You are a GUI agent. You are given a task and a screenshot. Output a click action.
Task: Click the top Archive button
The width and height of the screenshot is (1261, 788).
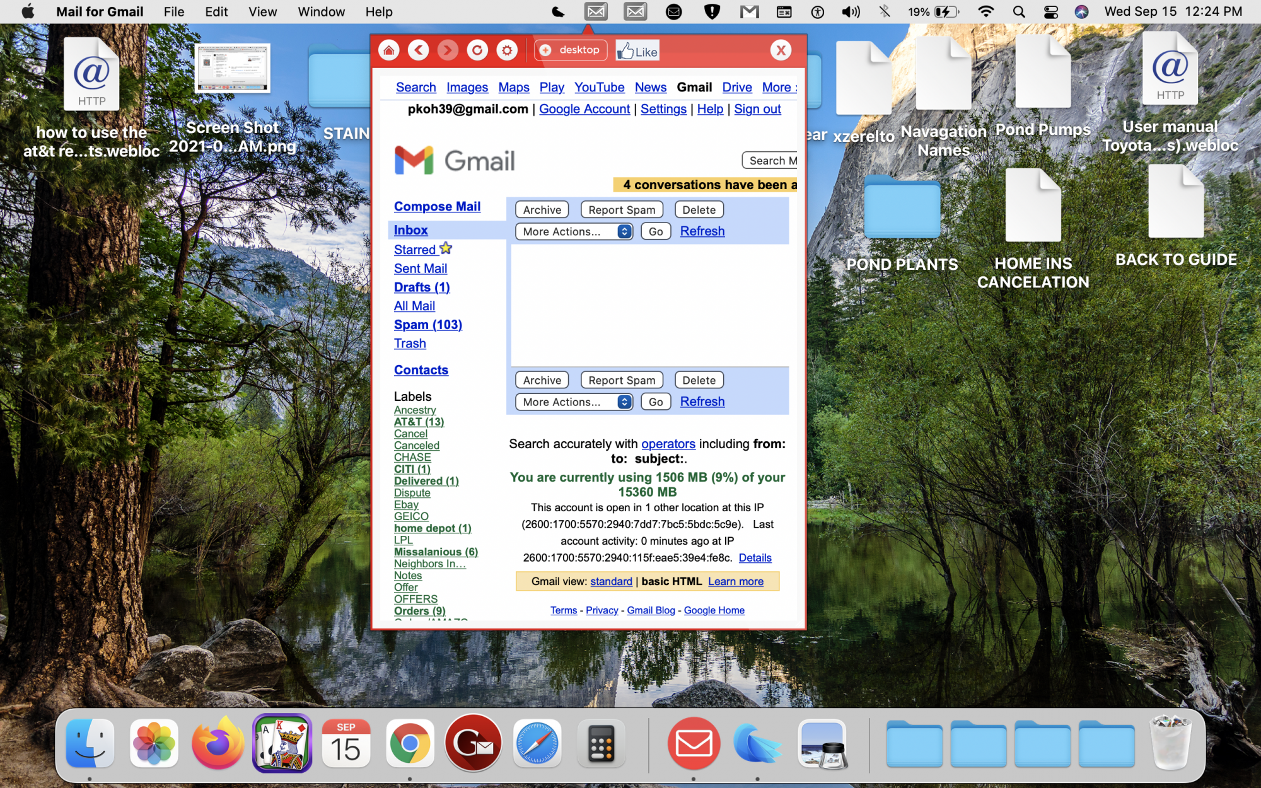(x=542, y=210)
